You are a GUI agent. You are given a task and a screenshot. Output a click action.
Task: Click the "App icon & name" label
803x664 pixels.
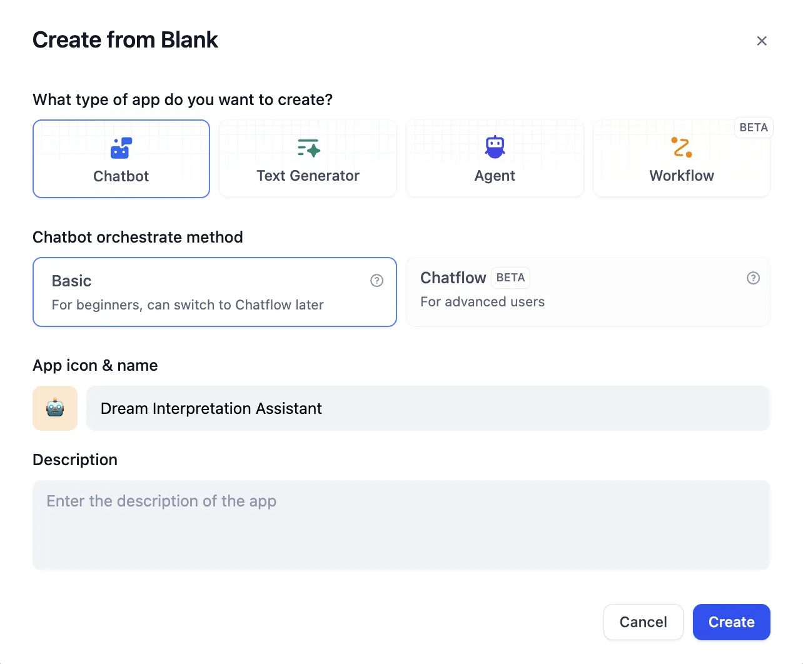click(x=95, y=365)
